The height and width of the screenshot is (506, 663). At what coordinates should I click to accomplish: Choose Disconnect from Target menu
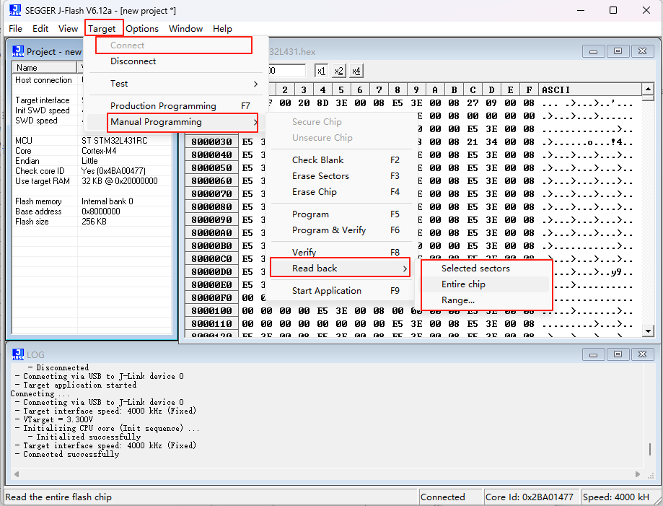[x=175, y=61]
